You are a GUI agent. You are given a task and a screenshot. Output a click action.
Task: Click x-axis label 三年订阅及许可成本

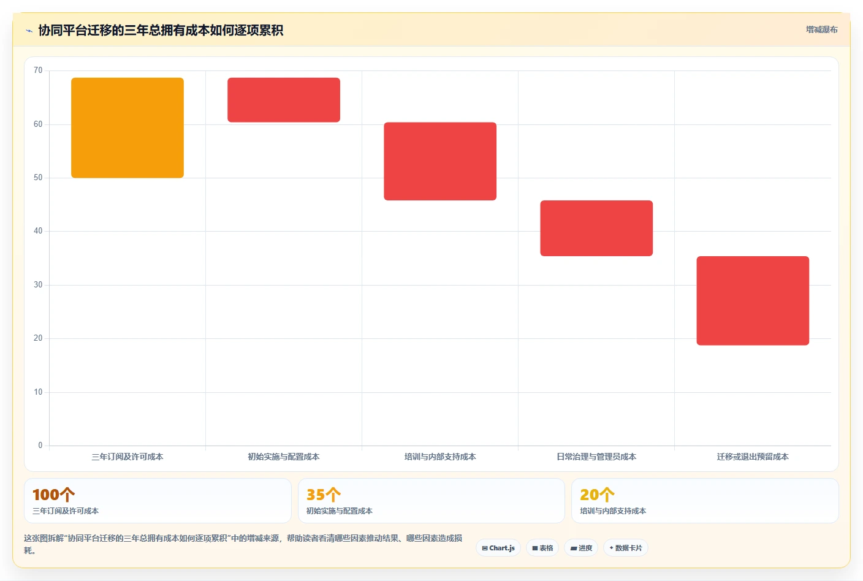pyautogui.click(x=127, y=457)
